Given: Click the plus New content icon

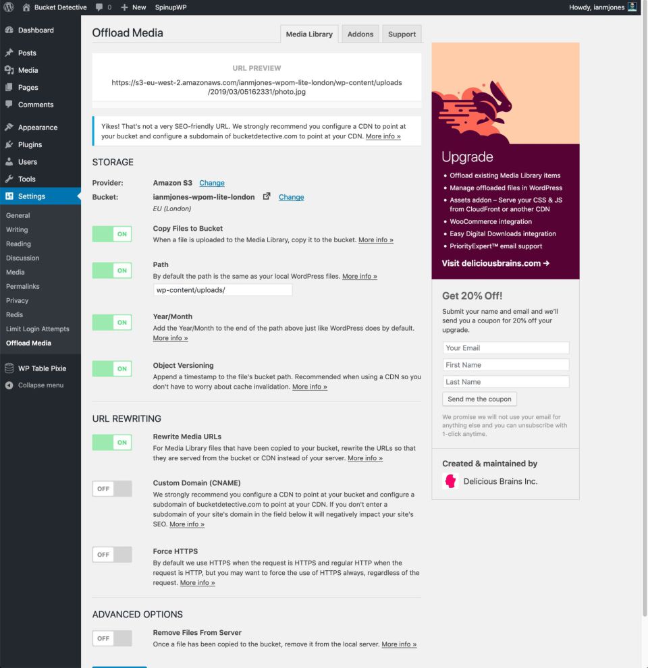Looking at the screenshot, I should tap(124, 7).
